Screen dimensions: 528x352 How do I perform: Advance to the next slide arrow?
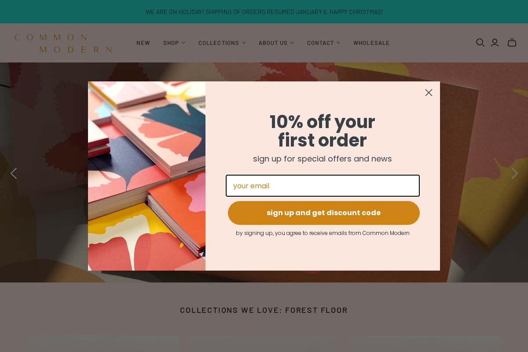(x=514, y=173)
